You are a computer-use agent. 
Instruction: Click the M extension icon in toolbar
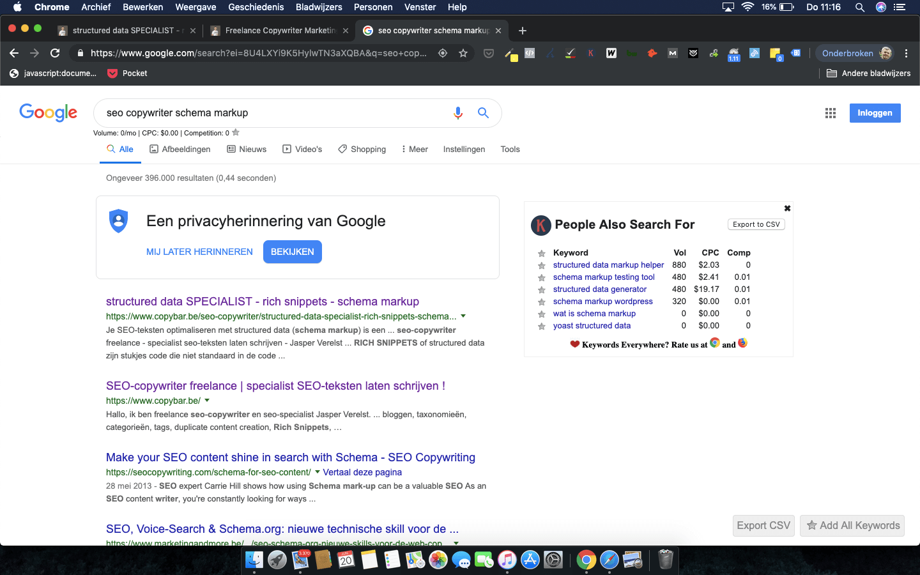pyautogui.click(x=673, y=53)
